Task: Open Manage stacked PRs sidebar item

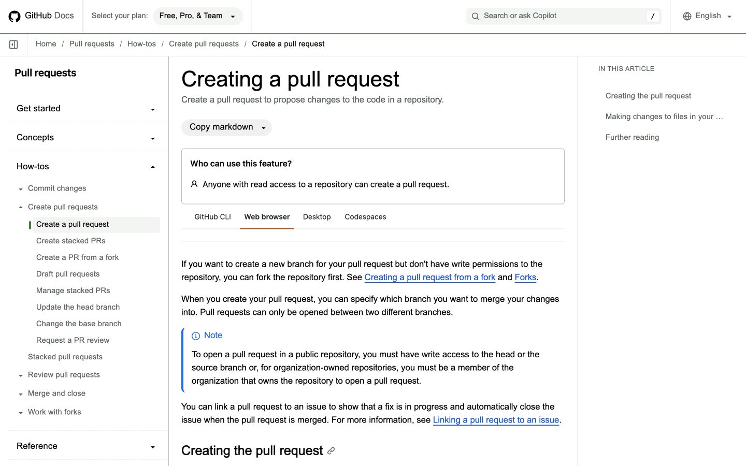Action: click(73, 290)
